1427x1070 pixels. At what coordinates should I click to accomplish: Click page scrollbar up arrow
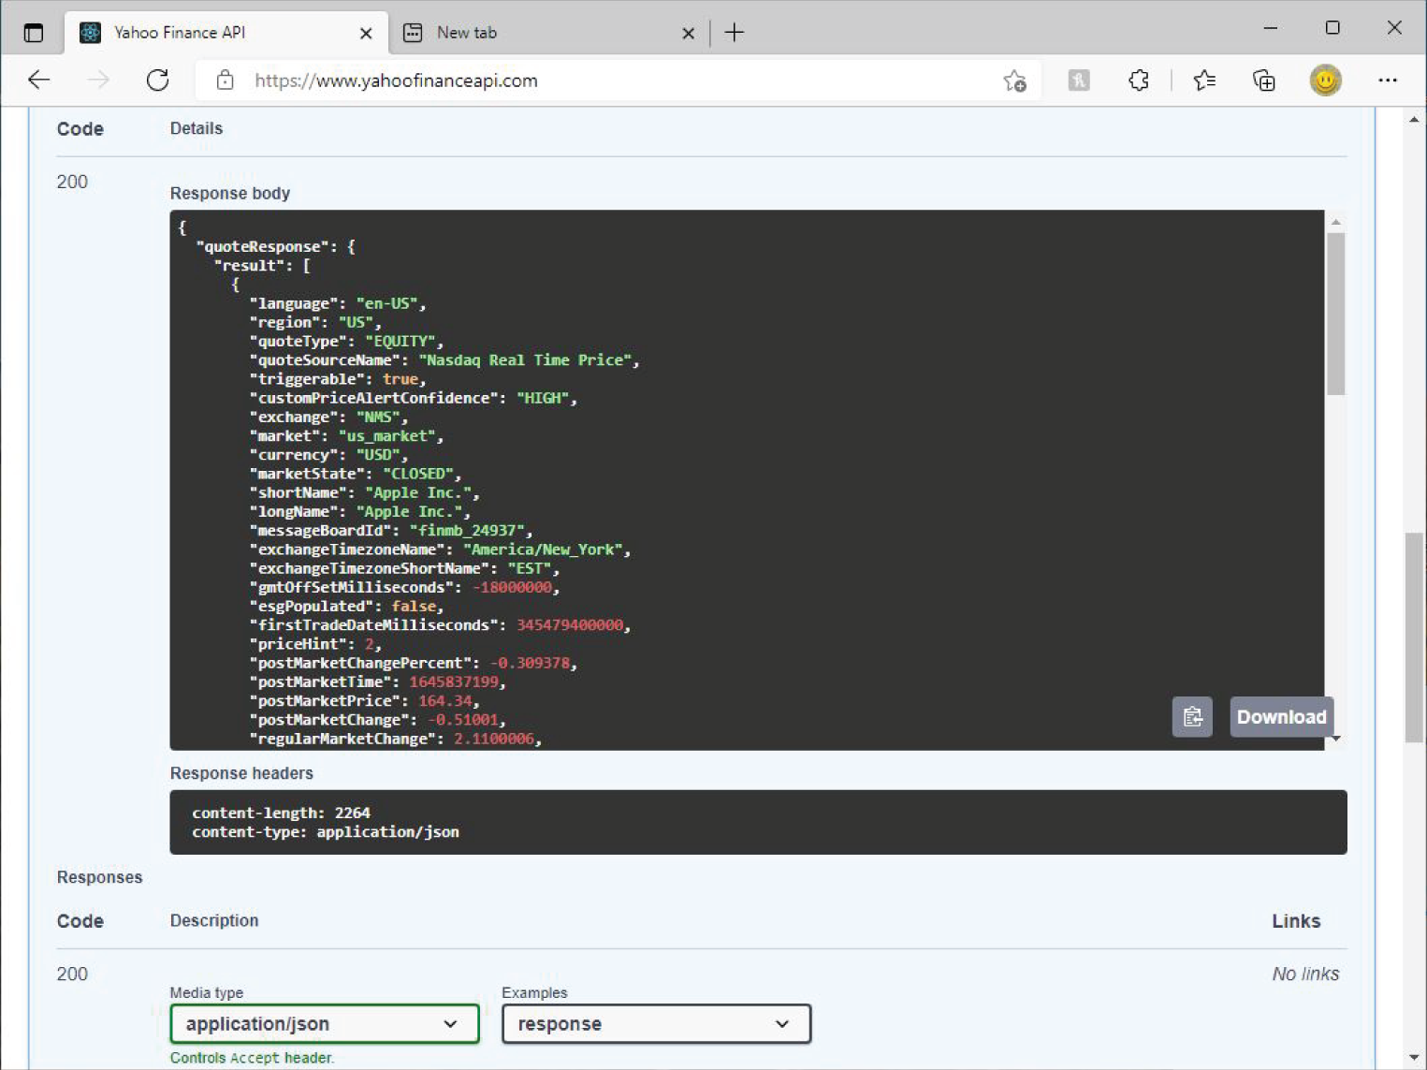click(x=1414, y=120)
